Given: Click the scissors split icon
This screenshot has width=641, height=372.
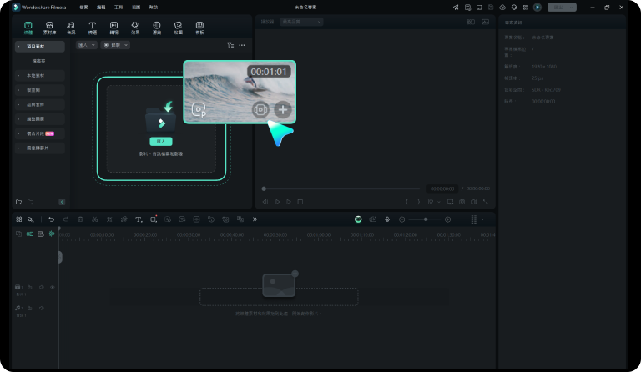Looking at the screenshot, I should pos(95,219).
